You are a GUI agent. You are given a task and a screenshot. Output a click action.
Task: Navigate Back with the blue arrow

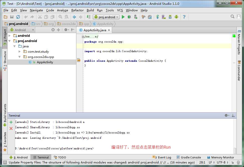coord(74,17)
